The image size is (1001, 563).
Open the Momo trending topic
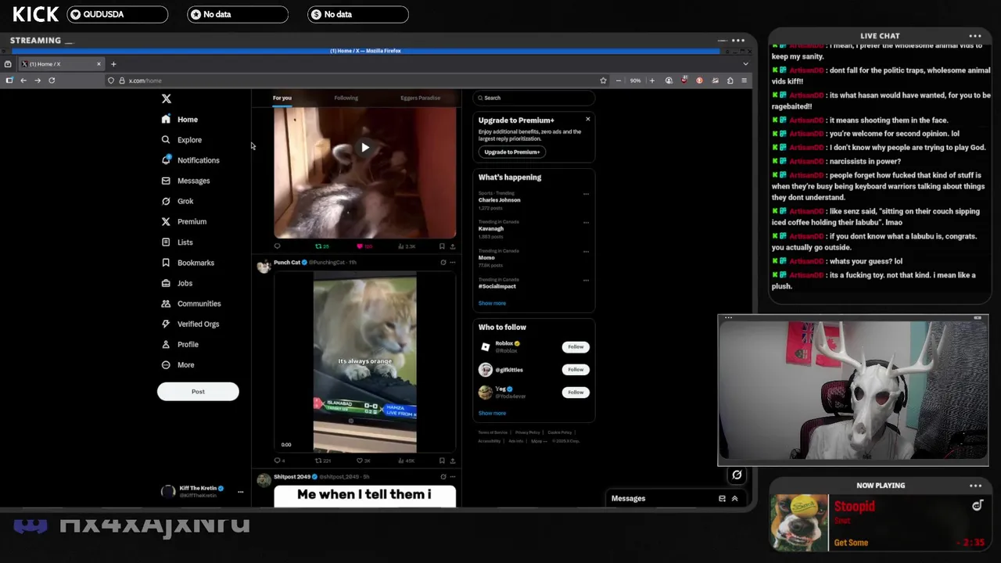point(486,257)
